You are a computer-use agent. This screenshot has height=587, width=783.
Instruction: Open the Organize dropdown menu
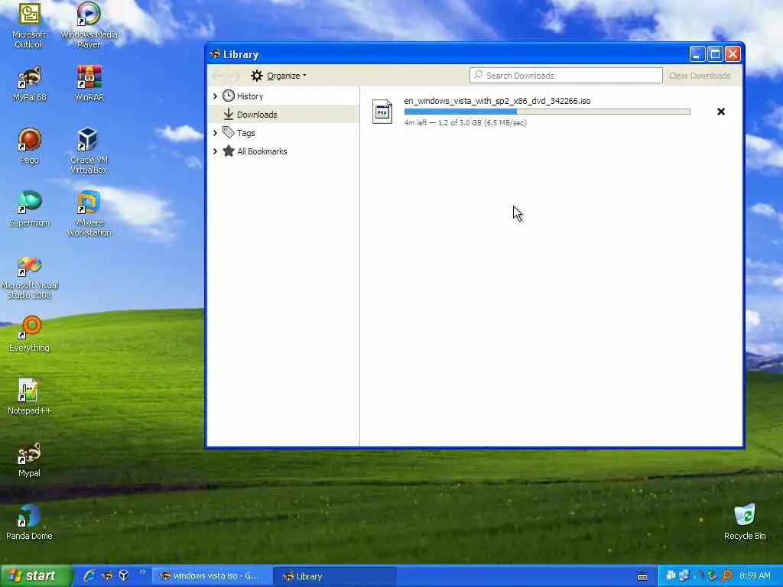(x=278, y=76)
